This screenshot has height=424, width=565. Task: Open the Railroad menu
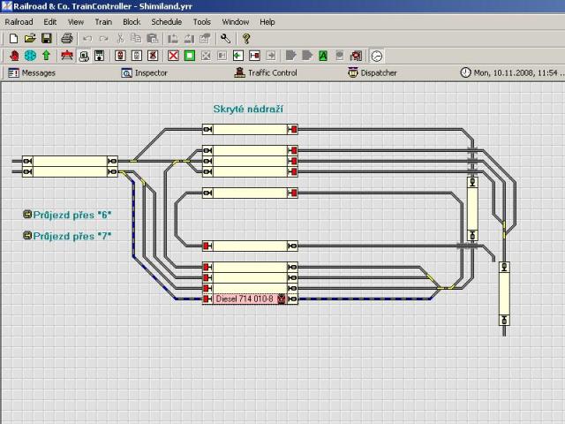[19, 22]
